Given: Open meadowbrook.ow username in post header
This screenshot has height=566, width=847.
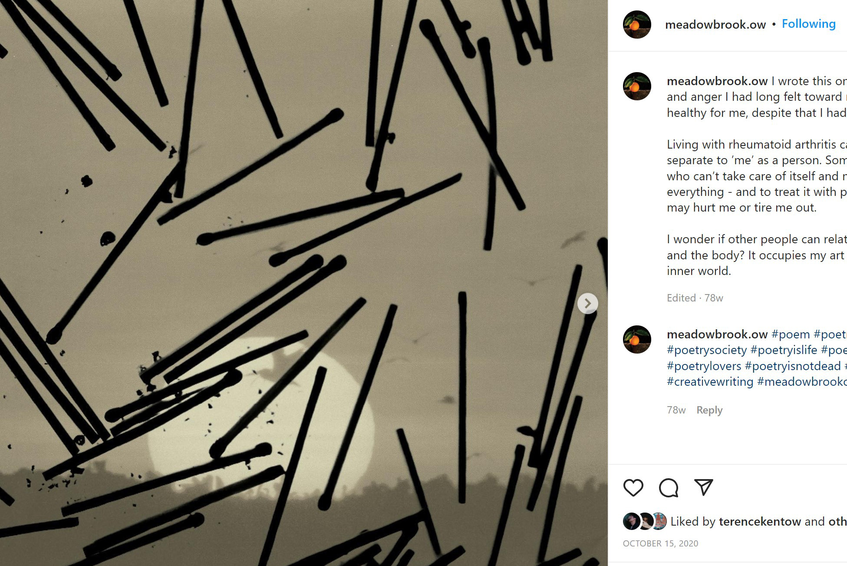Looking at the screenshot, I should (715, 24).
